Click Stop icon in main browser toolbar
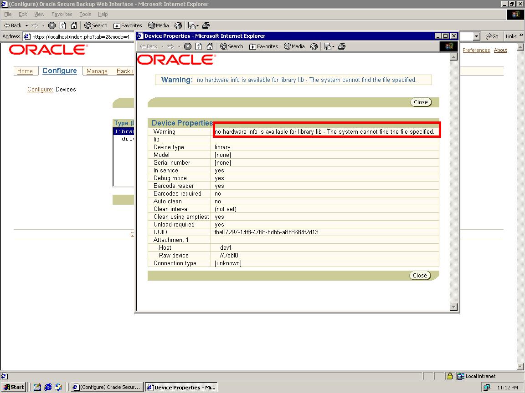 point(52,25)
